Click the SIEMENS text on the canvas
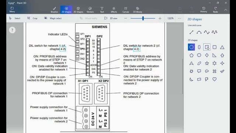The width and height of the screenshot is (236, 133). coord(100,27)
